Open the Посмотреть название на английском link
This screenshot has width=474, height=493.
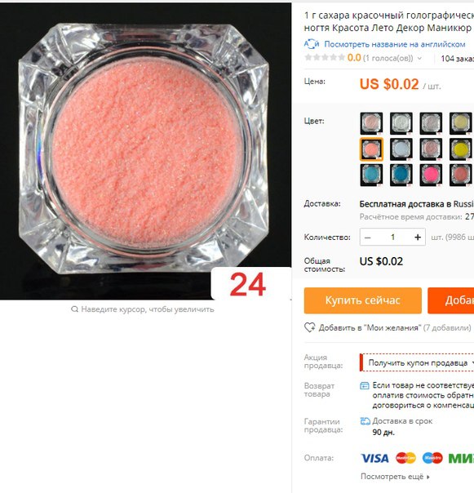395,44
